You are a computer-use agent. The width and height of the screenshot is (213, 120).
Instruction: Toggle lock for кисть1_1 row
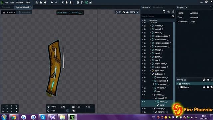click(x=145, y=29)
